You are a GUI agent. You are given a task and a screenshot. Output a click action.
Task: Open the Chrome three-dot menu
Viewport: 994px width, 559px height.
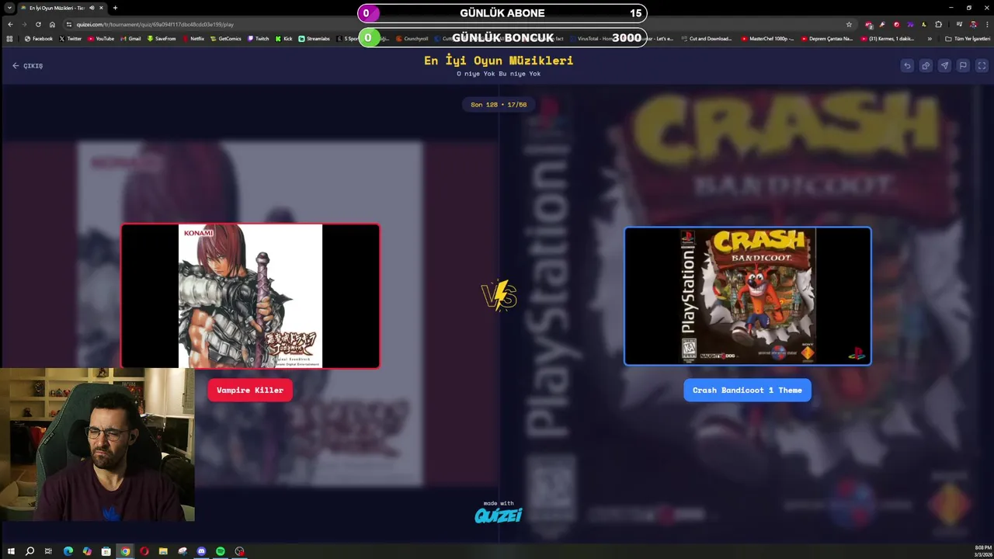(986, 24)
